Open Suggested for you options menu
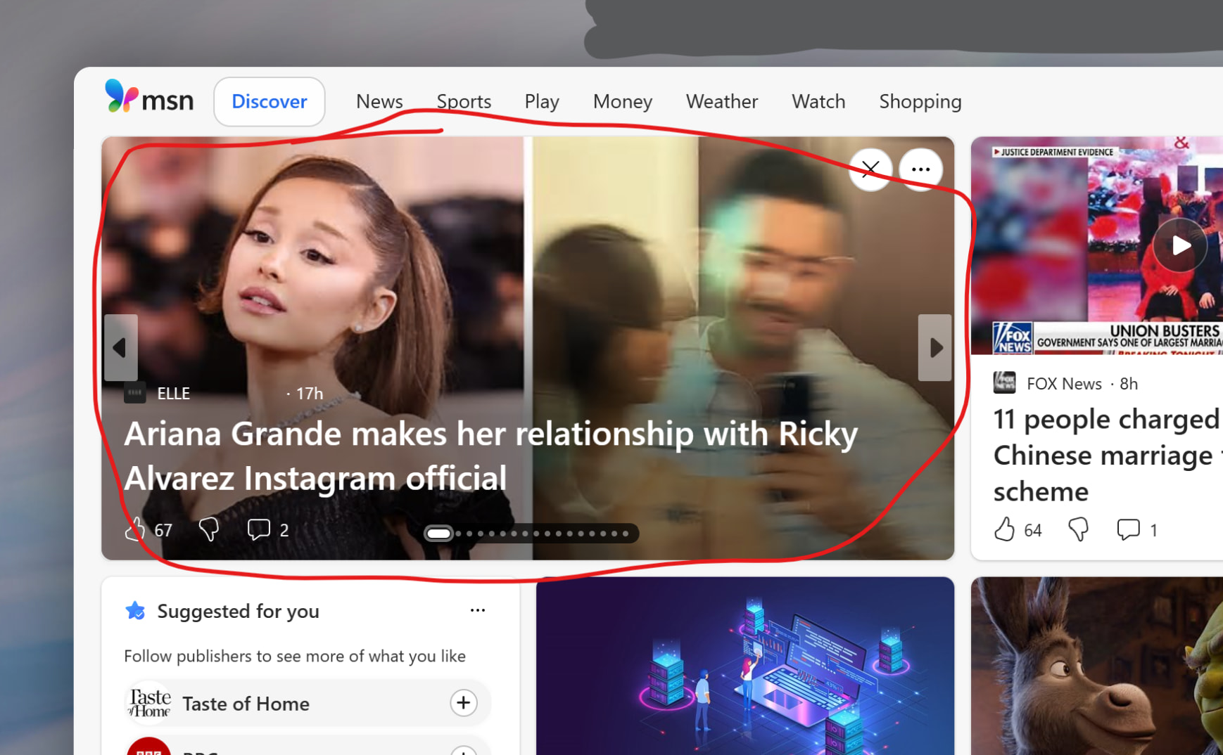 (478, 610)
